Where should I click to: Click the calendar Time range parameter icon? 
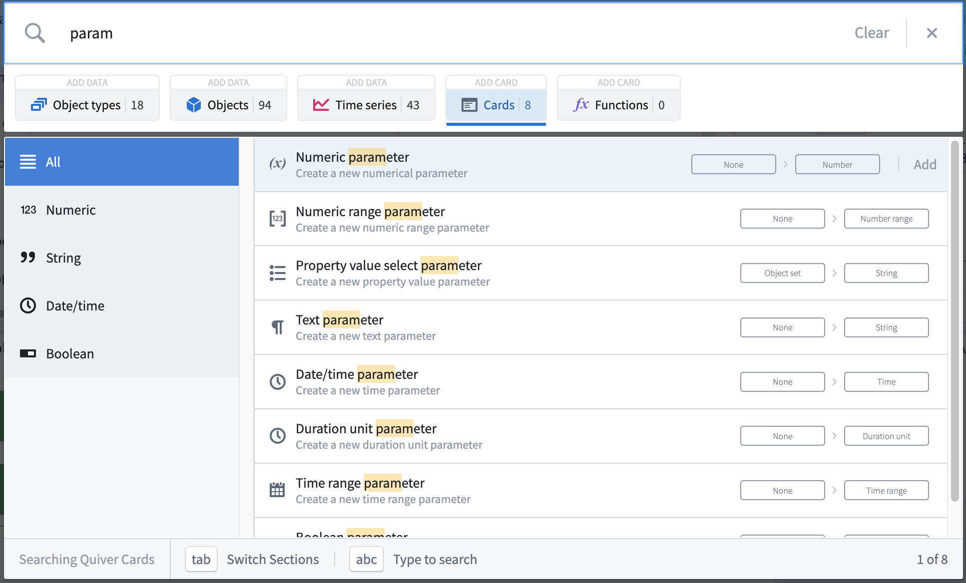coord(277,490)
